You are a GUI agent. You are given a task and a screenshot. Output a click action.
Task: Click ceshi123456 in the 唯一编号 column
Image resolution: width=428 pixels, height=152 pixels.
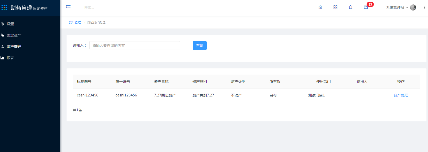pos(126,95)
